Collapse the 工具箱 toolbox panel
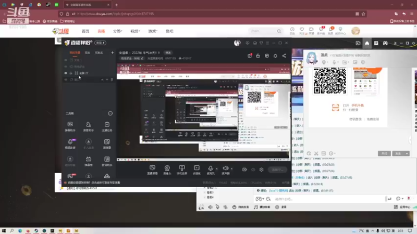This screenshot has height=234, width=417. [x=110, y=113]
